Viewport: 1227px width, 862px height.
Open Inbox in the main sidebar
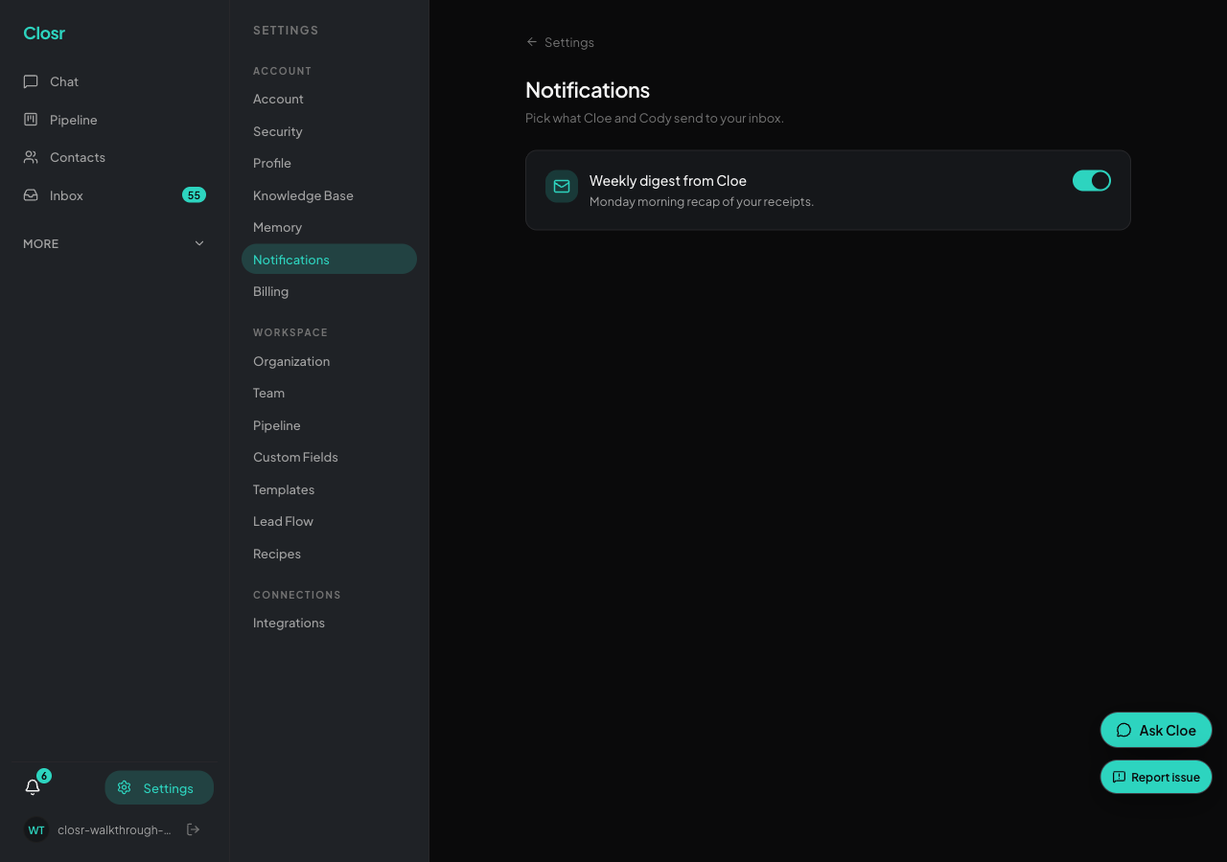[x=114, y=195]
